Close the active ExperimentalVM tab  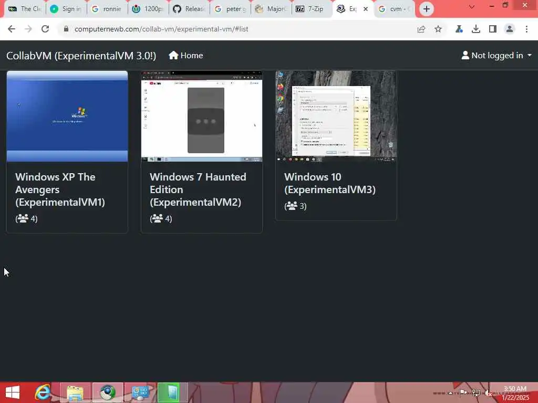point(366,9)
